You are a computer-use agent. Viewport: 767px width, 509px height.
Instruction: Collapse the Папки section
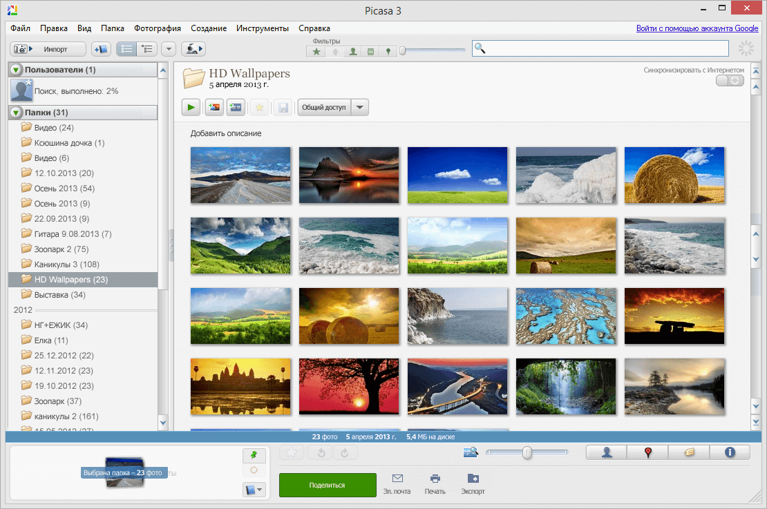point(16,113)
